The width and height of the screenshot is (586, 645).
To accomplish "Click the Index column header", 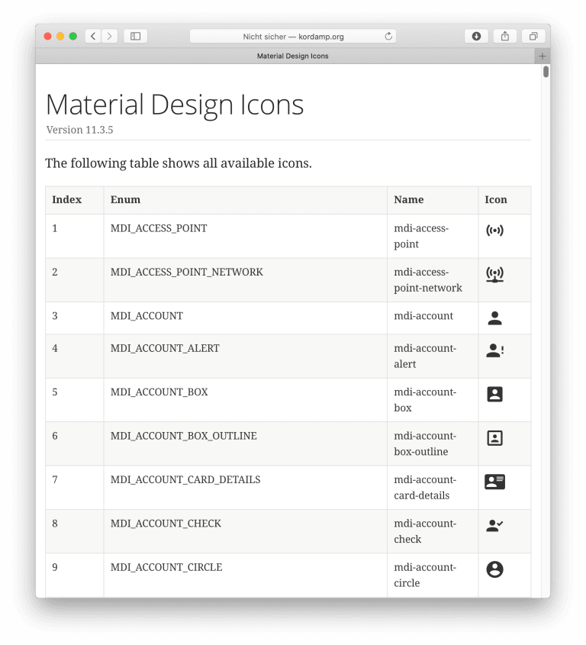I will click(x=75, y=200).
